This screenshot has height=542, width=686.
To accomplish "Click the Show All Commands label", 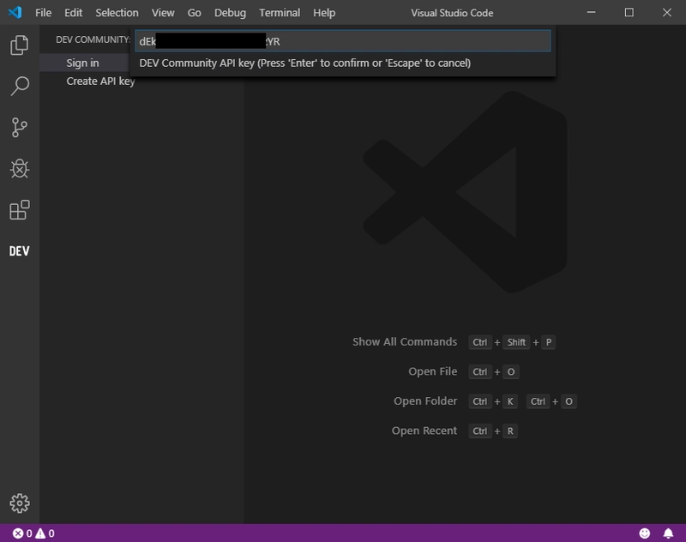I will coord(404,341).
